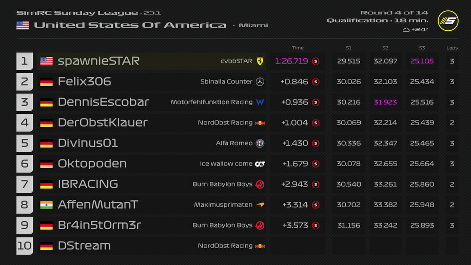Click the yellow SimRC league logo
Image resolution: width=471 pixels, height=265 pixels.
(448, 21)
